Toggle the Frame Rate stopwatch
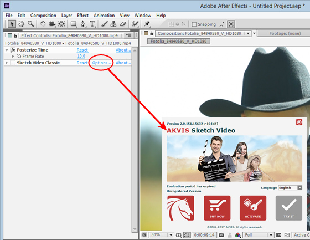This screenshot has width=310, height=240. [x=19, y=56]
